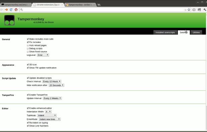Enable Auto reload pages

tap(28, 45)
